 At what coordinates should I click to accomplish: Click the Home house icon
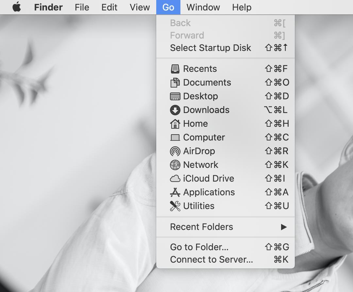click(x=175, y=124)
